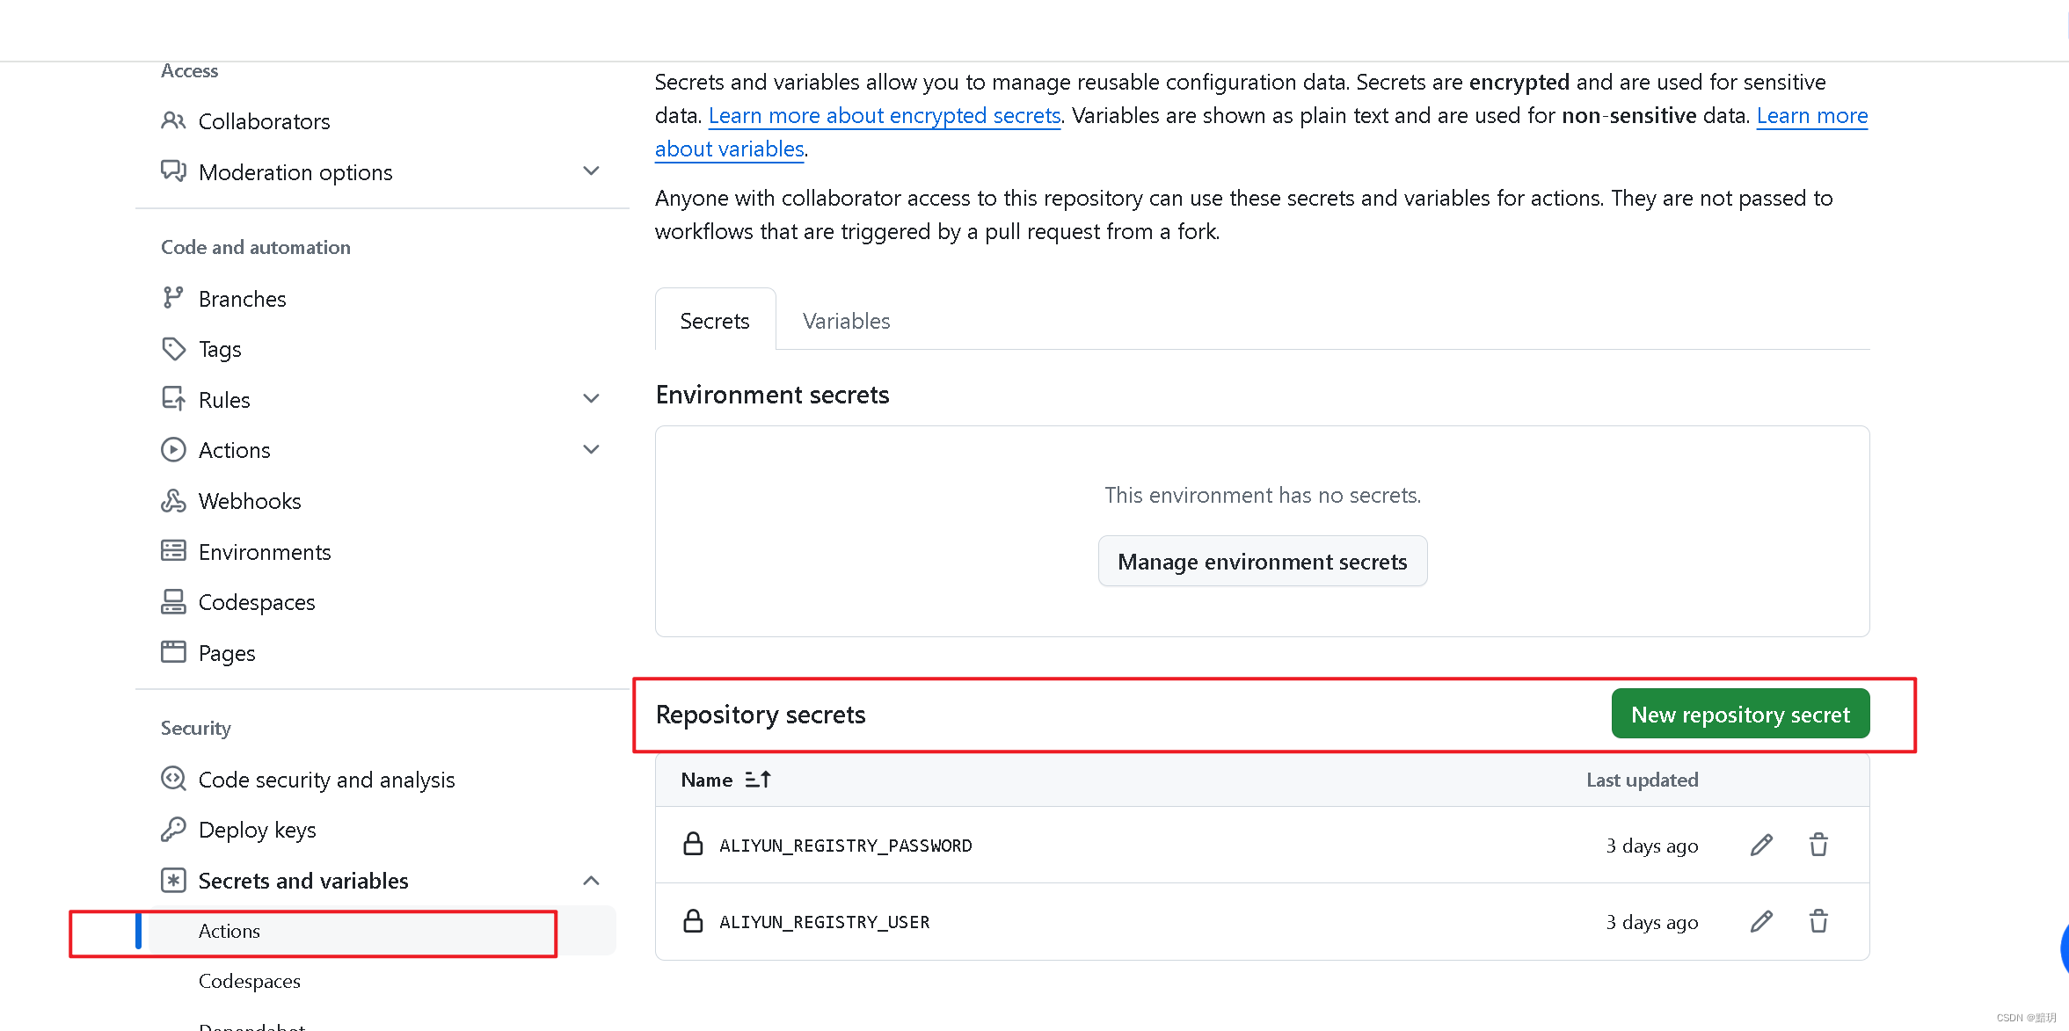Collapse the Secrets and variables section
Image resolution: width=2069 pixels, height=1031 pixels.
(591, 881)
